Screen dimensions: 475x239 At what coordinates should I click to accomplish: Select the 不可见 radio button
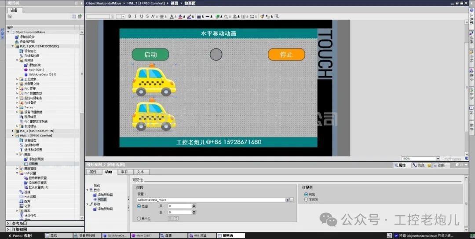[306, 200]
